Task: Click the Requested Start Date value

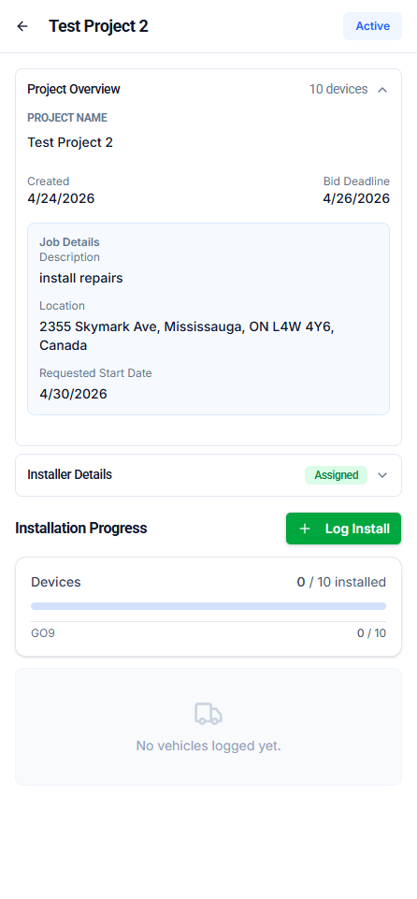Action: [x=73, y=394]
